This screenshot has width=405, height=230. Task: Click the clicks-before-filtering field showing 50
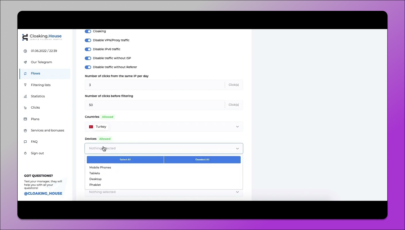tap(155, 105)
